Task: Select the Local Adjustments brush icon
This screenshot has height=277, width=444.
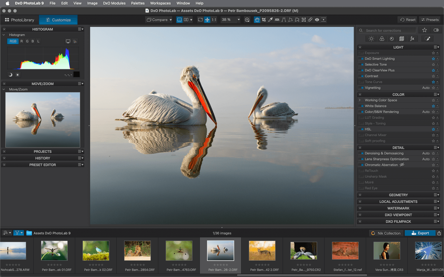Action: pos(427,38)
